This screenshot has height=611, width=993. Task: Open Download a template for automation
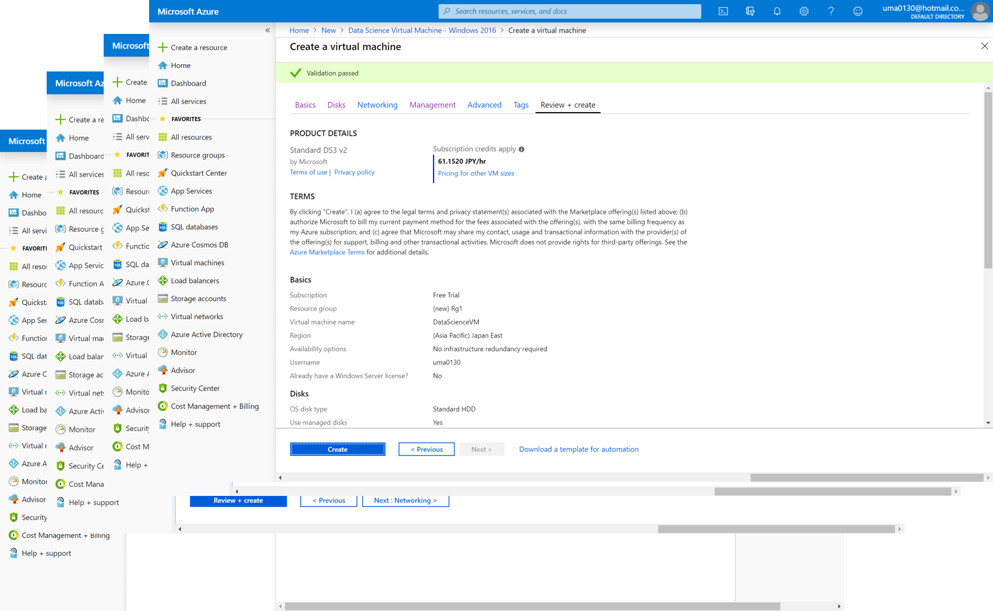pyautogui.click(x=578, y=449)
